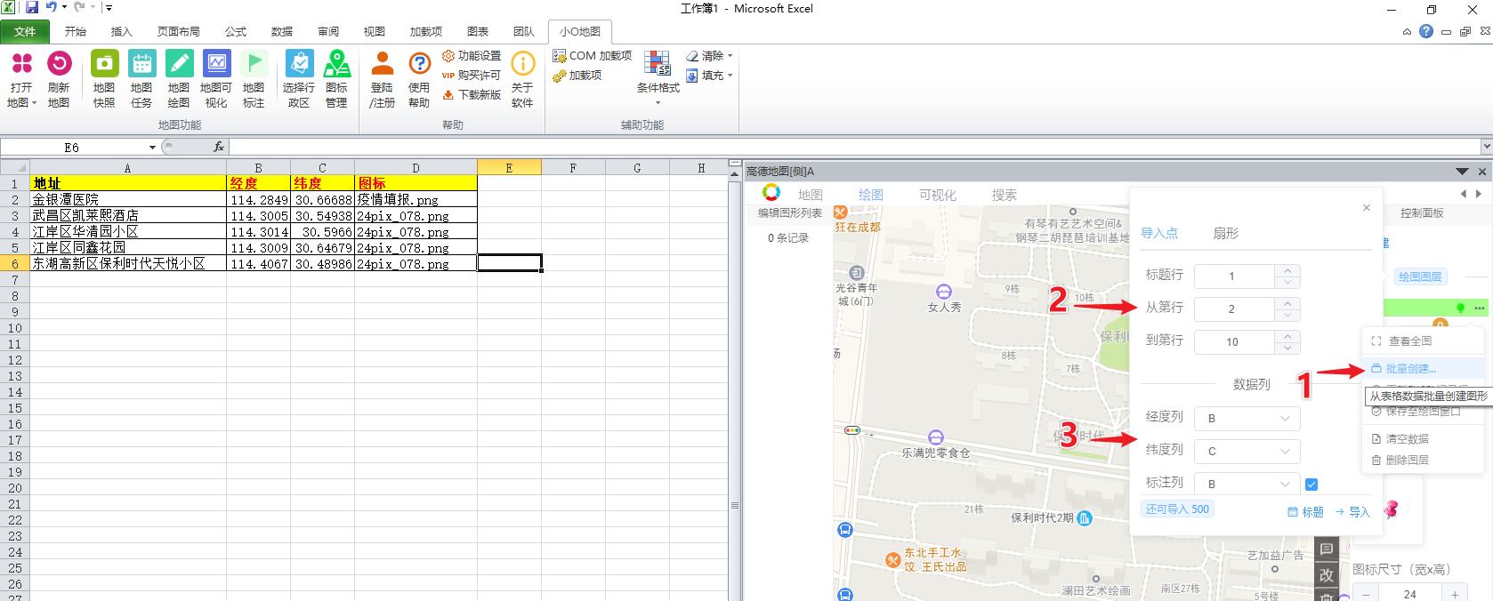Click 购买许可 VIP item

472,76
